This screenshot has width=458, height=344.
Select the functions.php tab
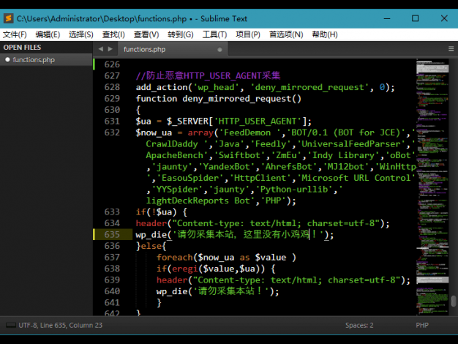[173, 49]
